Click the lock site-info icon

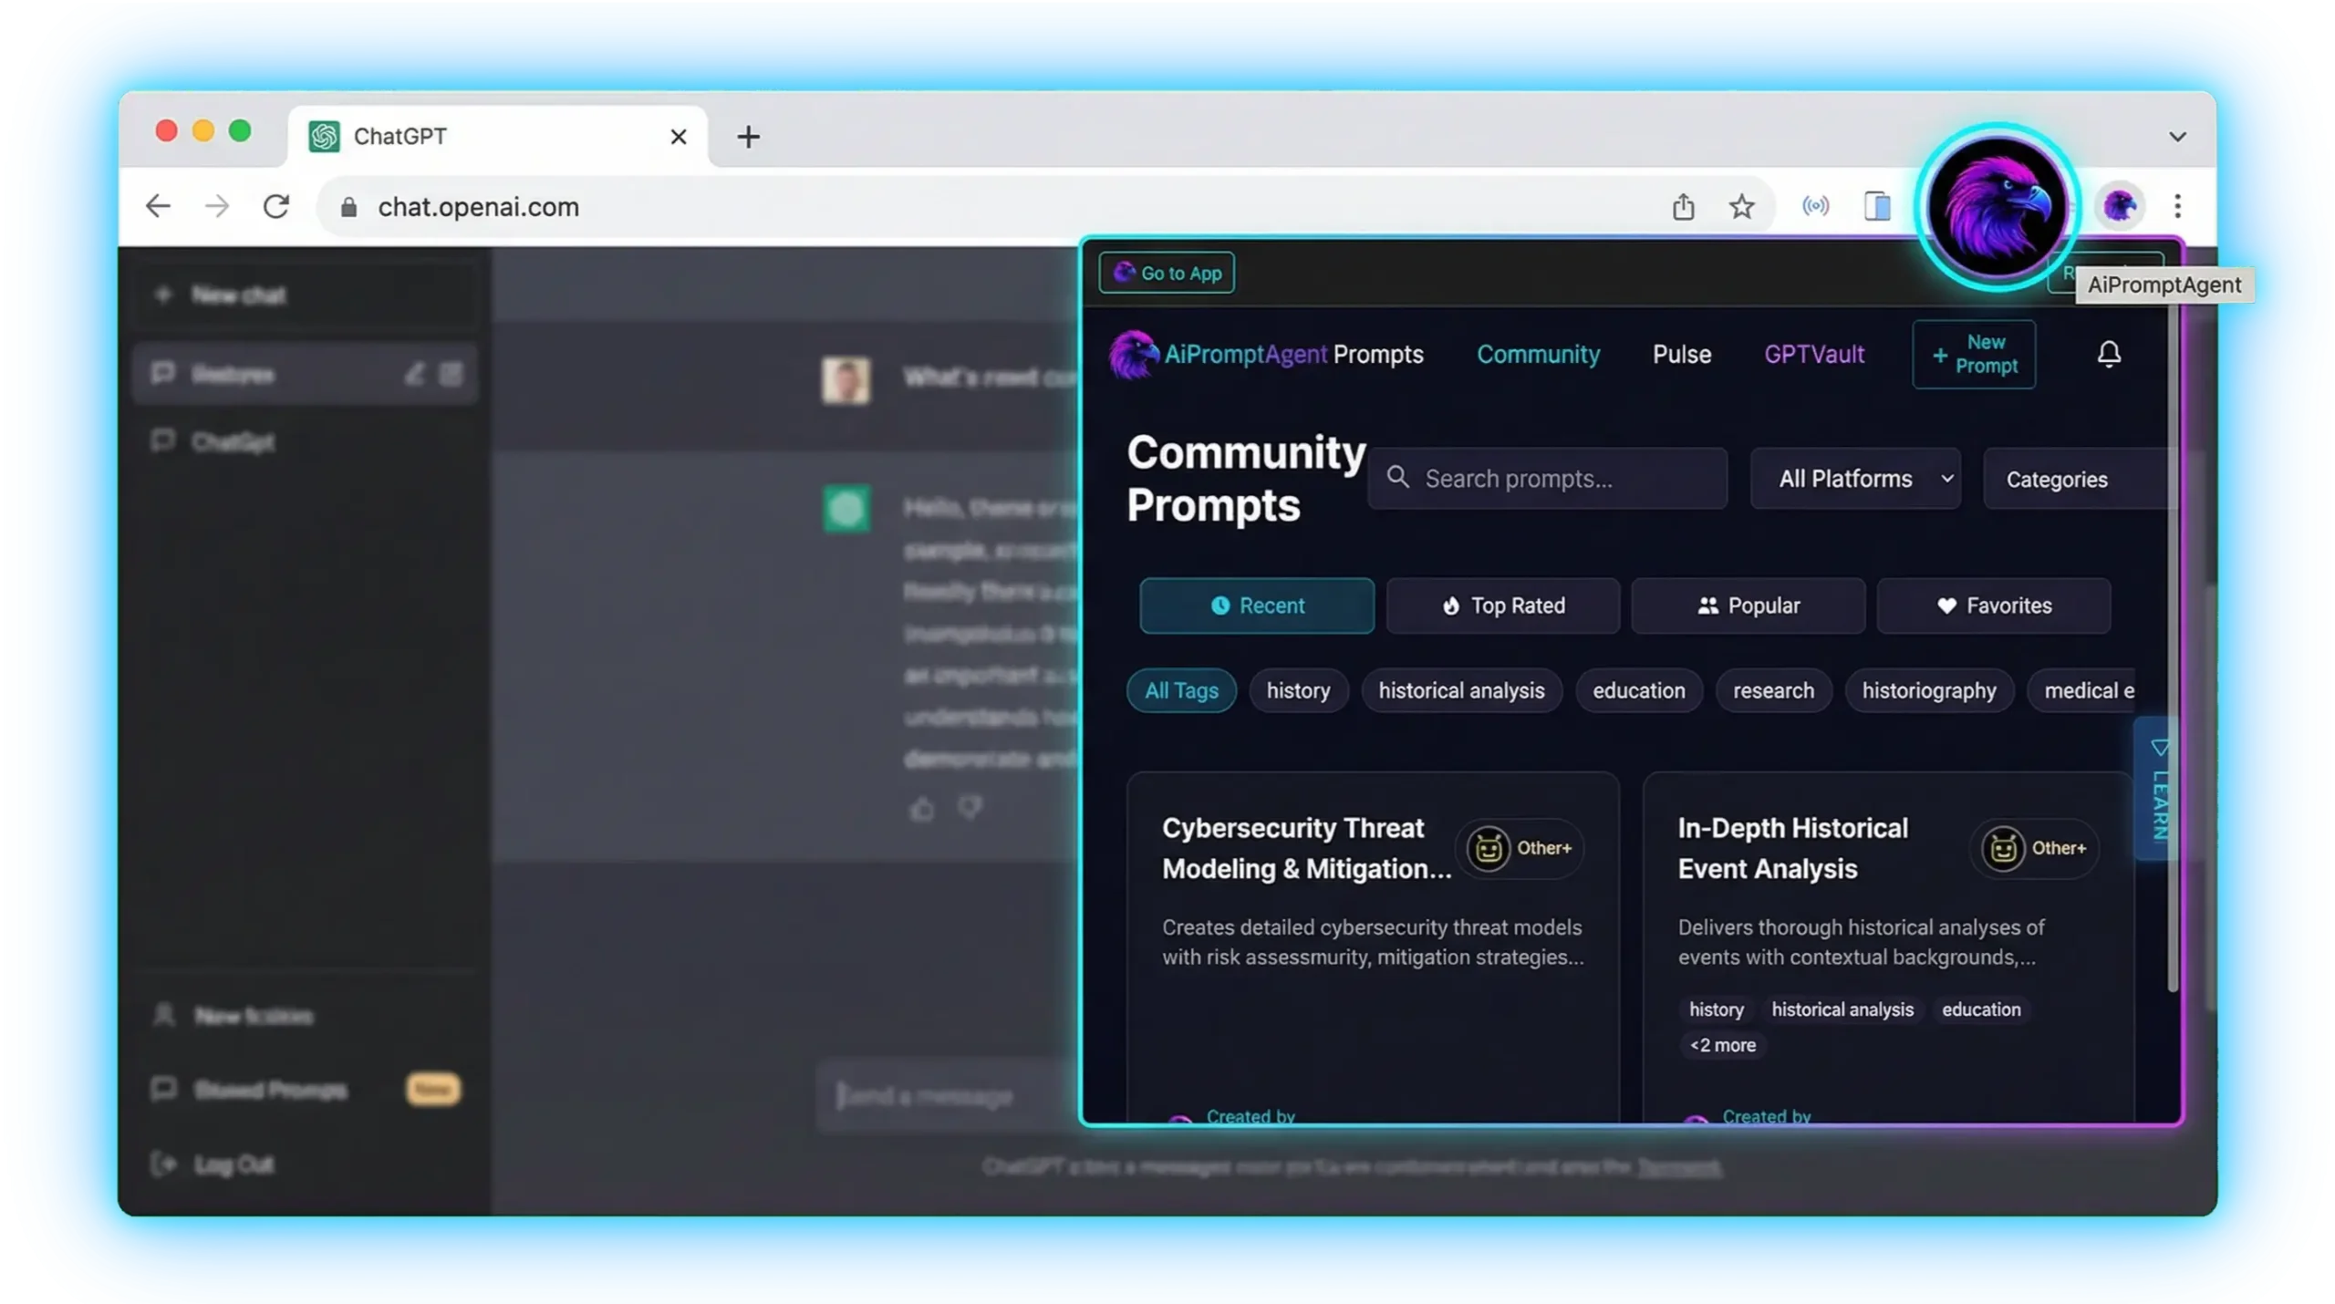click(x=348, y=207)
